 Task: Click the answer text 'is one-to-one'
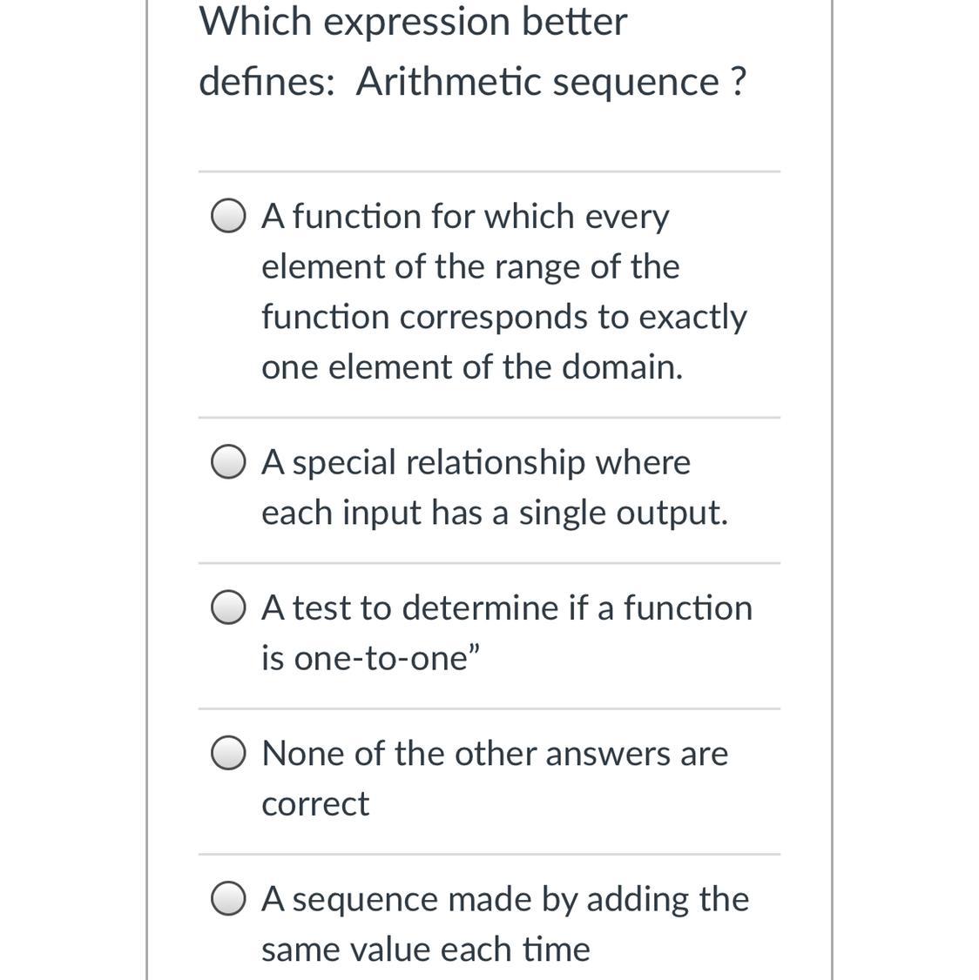pos(370,658)
